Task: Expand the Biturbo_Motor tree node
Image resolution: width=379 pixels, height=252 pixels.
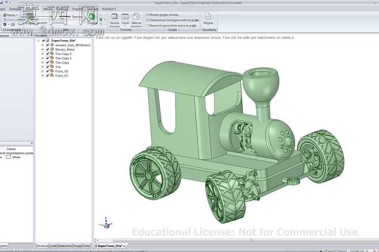Action: point(43,49)
